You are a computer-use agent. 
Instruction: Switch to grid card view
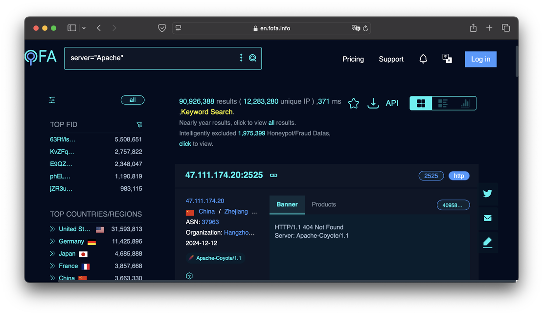point(421,103)
